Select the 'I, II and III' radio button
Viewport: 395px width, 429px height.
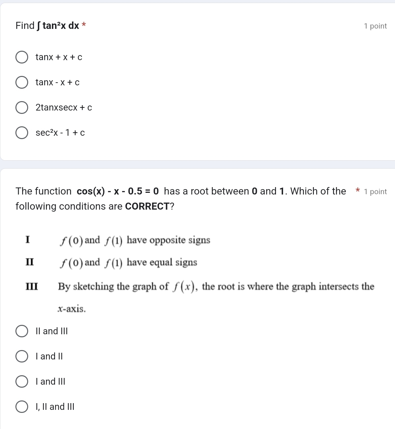(x=22, y=407)
